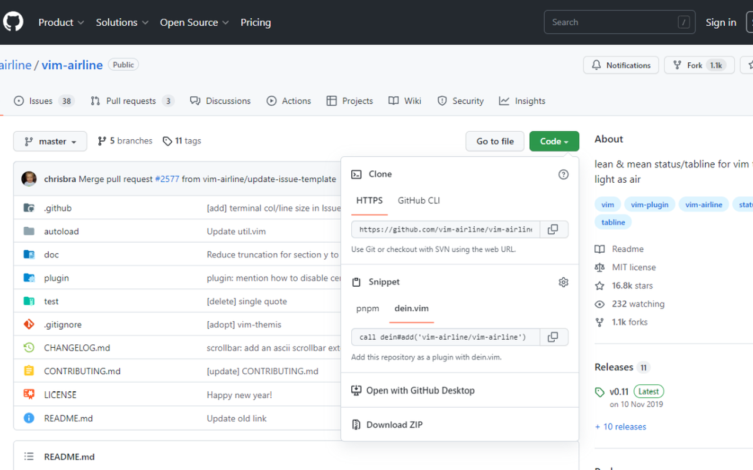Click the eye icon beside 232 watching
The width and height of the screenshot is (753, 470).
coord(599,304)
